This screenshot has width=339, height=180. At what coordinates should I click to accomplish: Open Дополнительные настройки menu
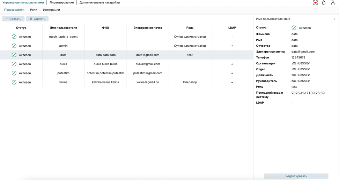click(x=100, y=3)
